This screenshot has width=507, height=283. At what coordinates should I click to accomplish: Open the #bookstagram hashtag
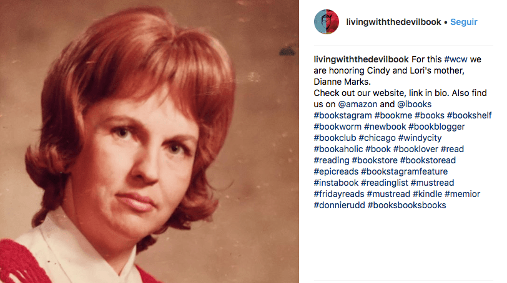point(343,115)
